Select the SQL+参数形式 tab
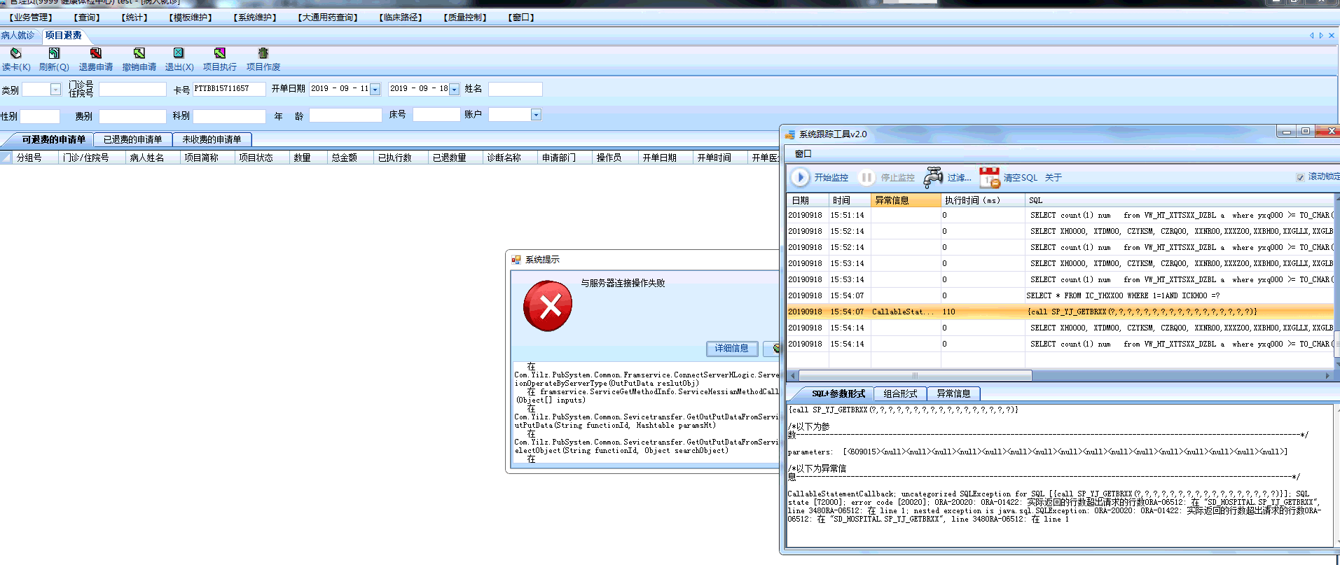1340x565 pixels. tap(838, 393)
